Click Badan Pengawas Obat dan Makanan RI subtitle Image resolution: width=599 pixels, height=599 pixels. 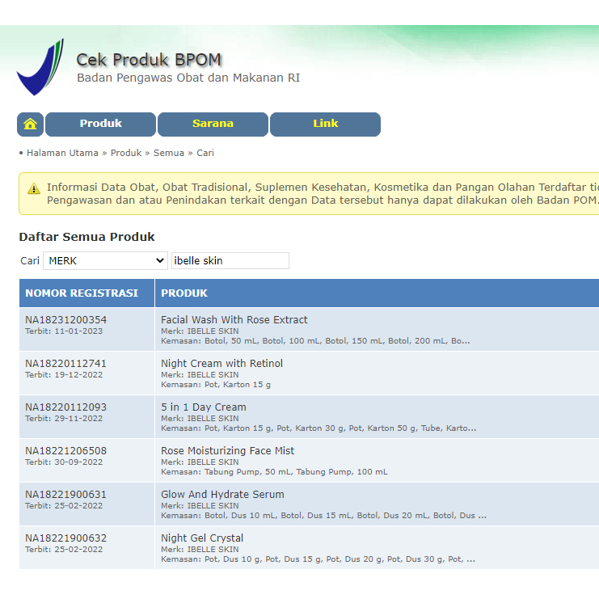coord(188,78)
